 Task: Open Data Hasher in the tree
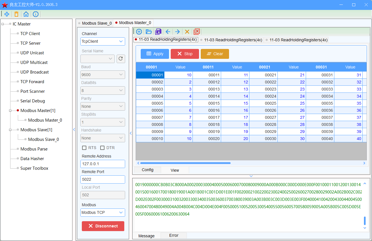(32, 159)
